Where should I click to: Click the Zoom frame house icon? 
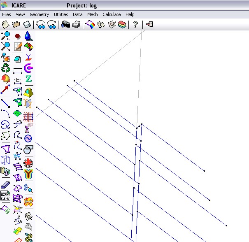pos(5,57)
